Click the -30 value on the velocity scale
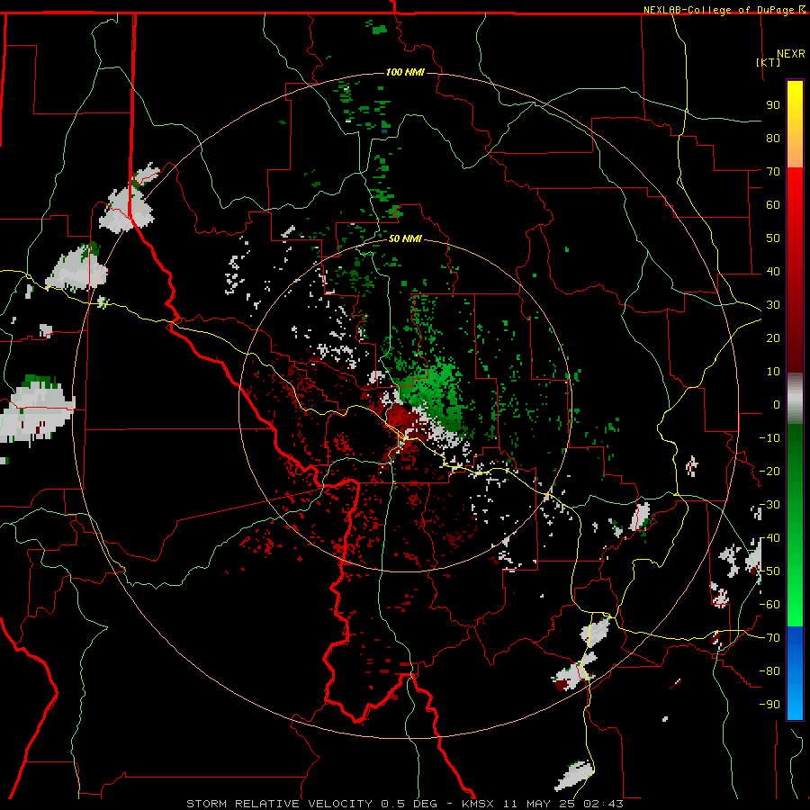This screenshot has width=810, height=810. pyautogui.click(x=769, y=505)
